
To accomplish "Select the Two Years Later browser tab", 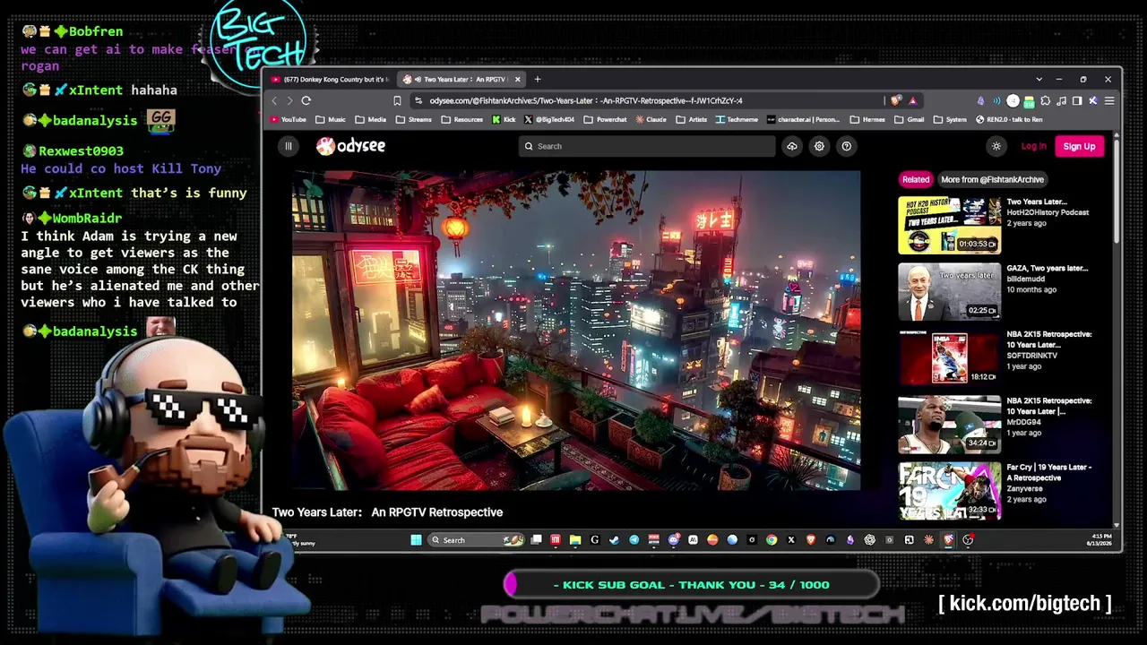I will [x=460, y=79].
